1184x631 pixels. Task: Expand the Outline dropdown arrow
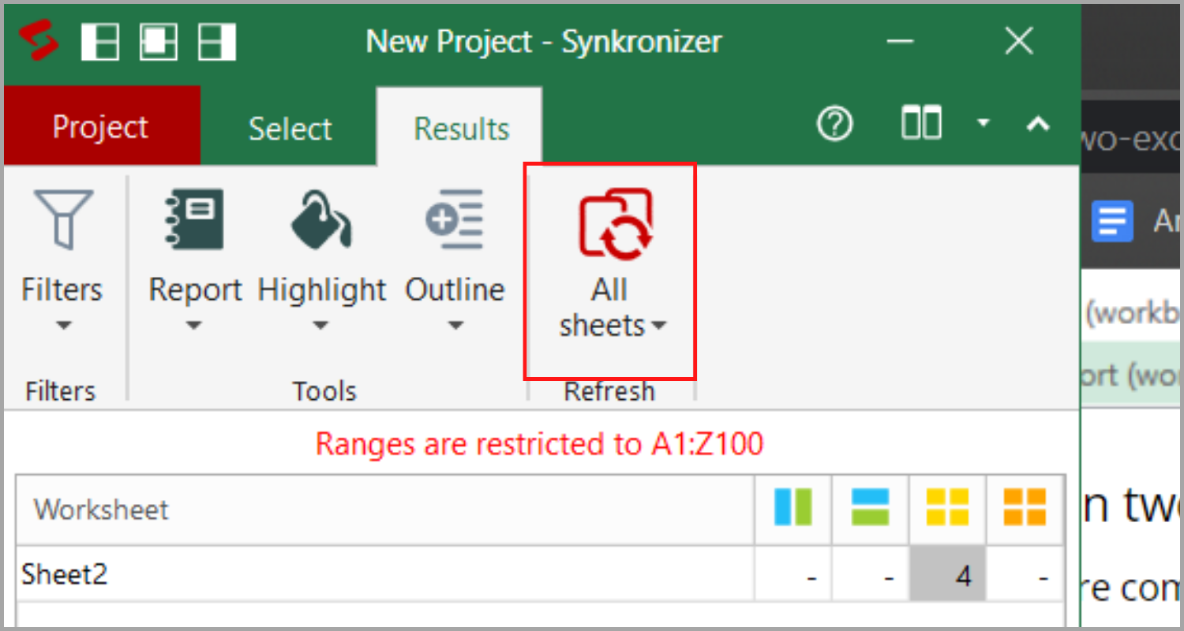455,325
